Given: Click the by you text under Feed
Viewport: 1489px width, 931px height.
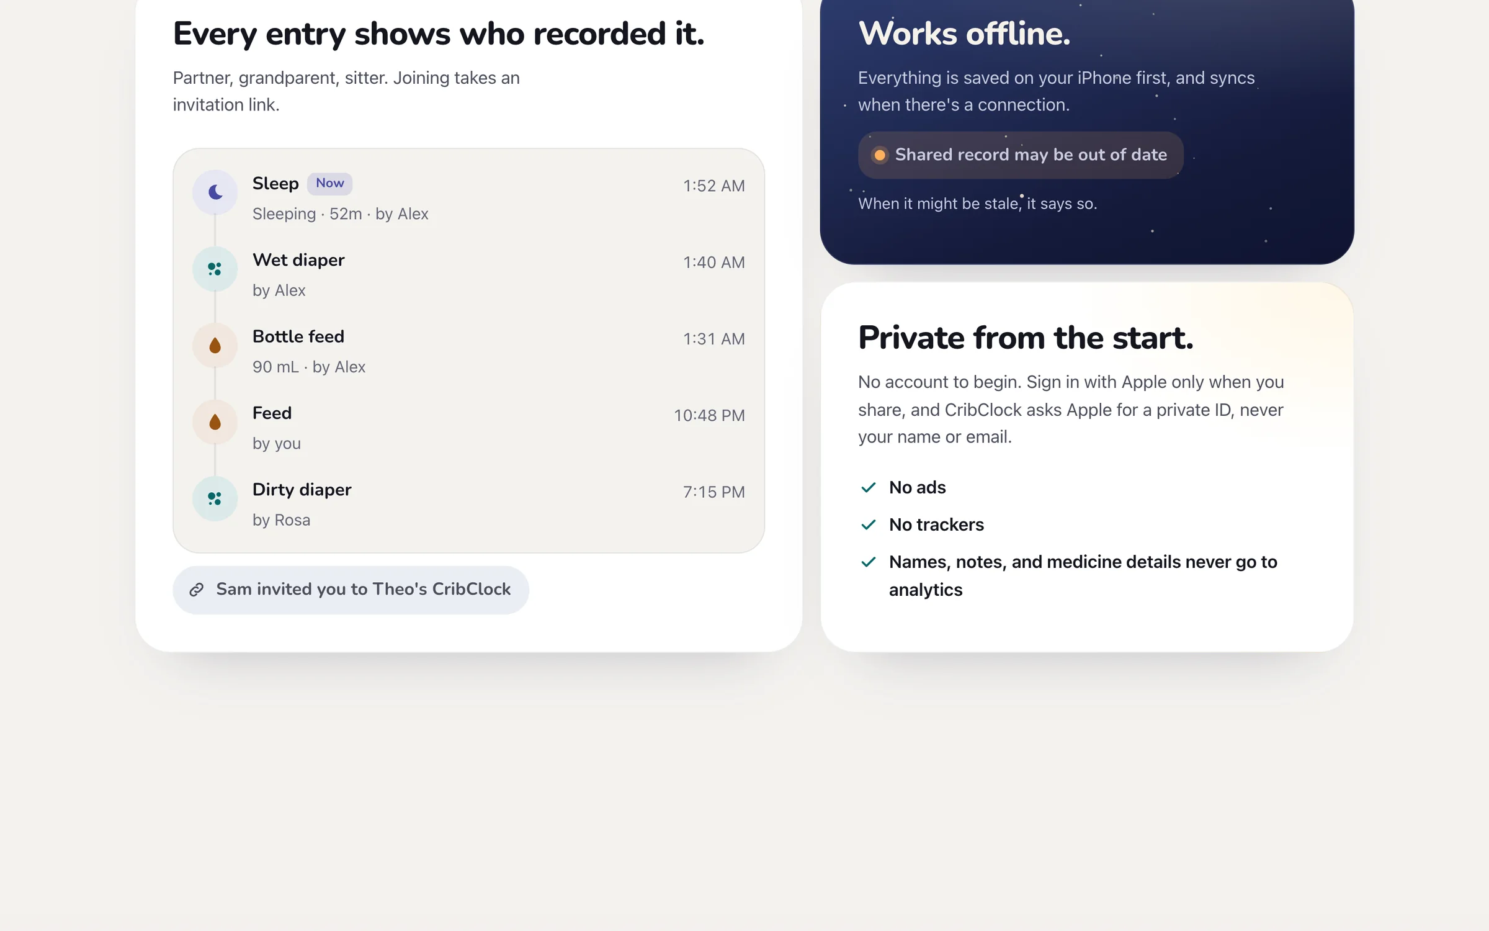Looking at the screenshot, I should pyautogui.click(x=277, y=444).
